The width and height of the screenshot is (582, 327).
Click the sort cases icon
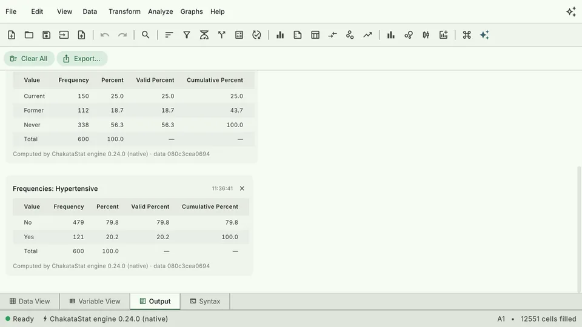(169, 35)
